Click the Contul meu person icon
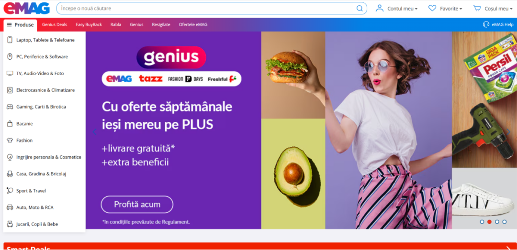Screen dimensions: 517x250 point(380,8)
